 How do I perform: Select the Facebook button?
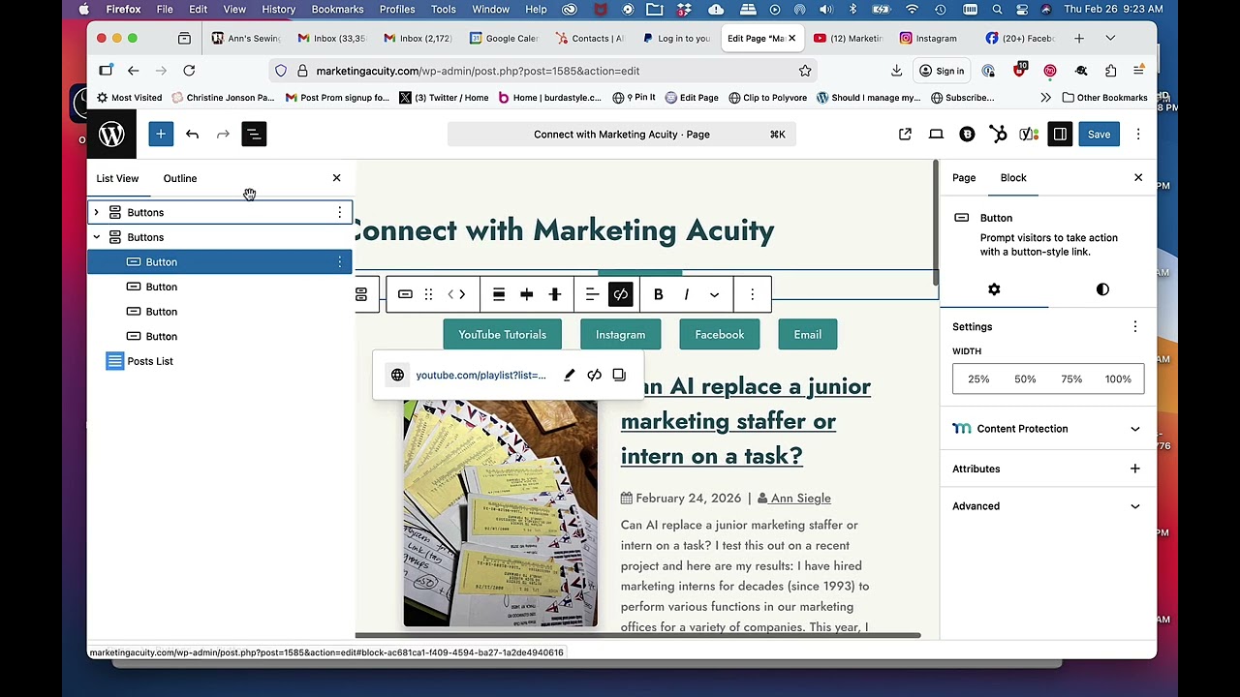coord(720,335)
